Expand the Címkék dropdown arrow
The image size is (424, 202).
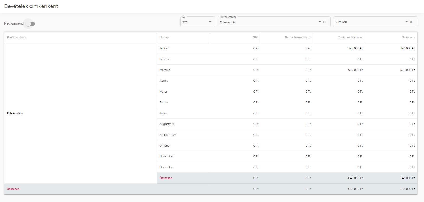pos(407,22)
